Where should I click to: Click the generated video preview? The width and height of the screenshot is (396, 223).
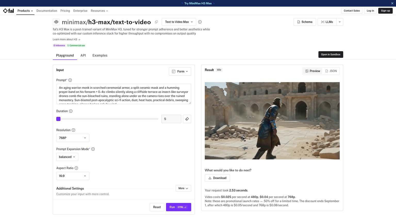[272, 121]
